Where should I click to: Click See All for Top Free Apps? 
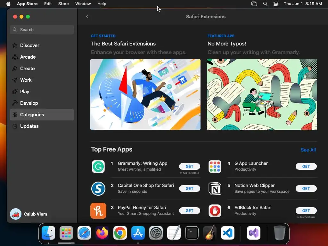[308, 150]
